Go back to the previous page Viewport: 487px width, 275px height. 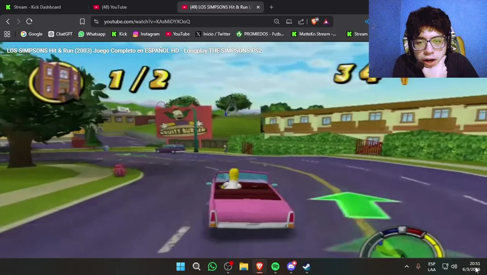click(8, 21)
